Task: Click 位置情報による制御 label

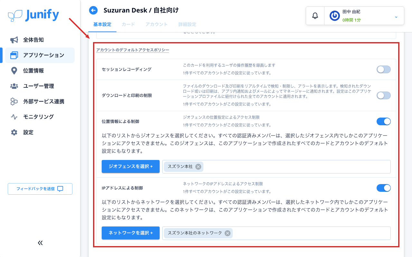Action: (120, 121)
